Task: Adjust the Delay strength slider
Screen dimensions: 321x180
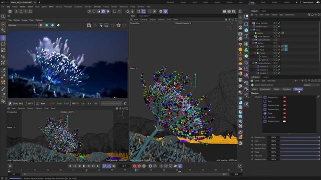Action: tap(300, 152)
